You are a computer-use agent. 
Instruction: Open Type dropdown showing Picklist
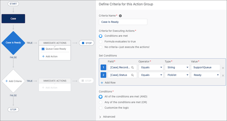coord(177,75)
